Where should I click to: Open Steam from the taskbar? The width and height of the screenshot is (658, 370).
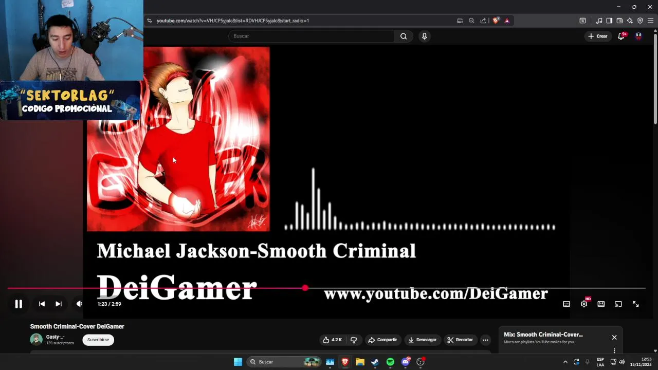tap(375, 362)
